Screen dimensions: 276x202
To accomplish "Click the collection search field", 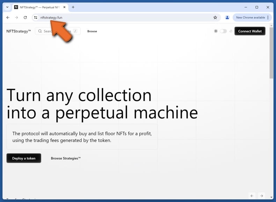I will [58, 31].
